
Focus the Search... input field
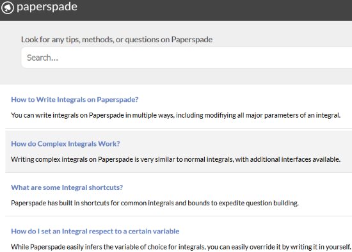click(x=186, y=58)
